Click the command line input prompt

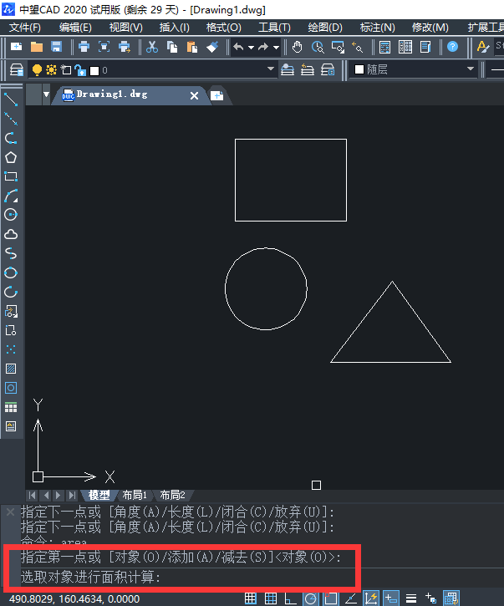point(251,577)
